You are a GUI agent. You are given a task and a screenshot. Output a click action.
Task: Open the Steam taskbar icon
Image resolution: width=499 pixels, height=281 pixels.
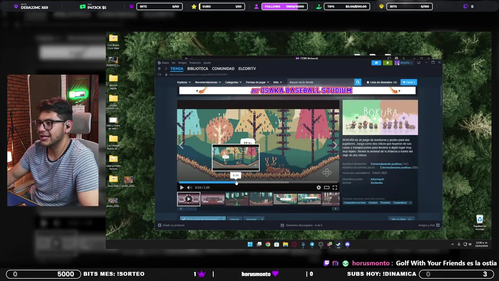(x=338, y=244)
